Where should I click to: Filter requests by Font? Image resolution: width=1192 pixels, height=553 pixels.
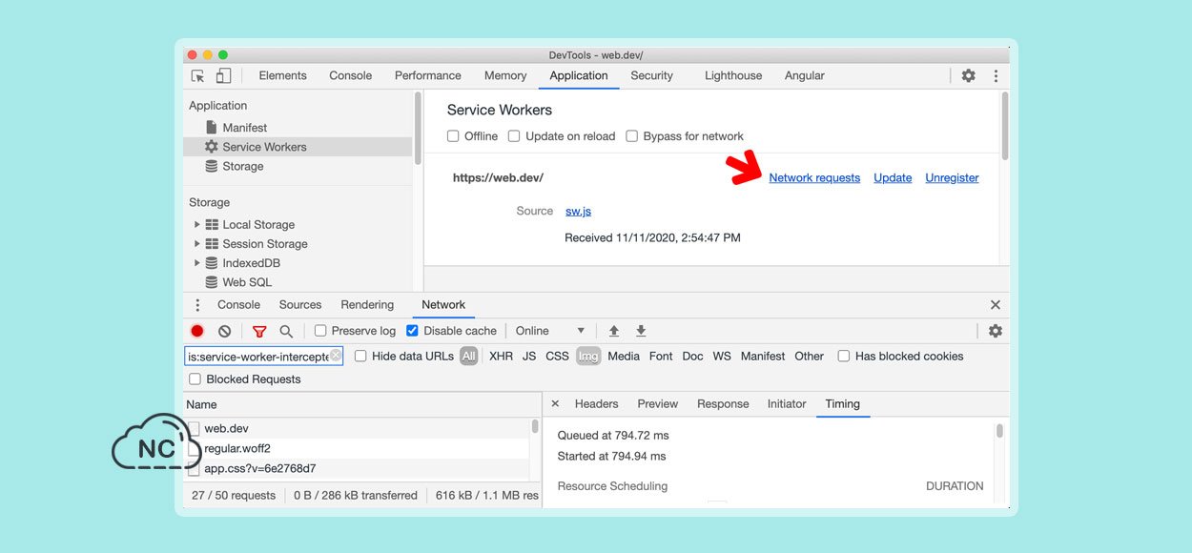(x=661, y=357)
